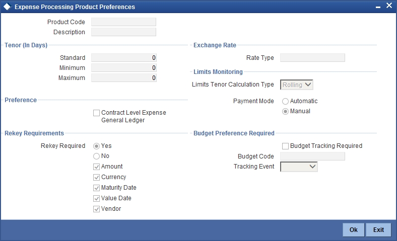
Task: Choose Manual payment mode
Action: tap(286, 111)
